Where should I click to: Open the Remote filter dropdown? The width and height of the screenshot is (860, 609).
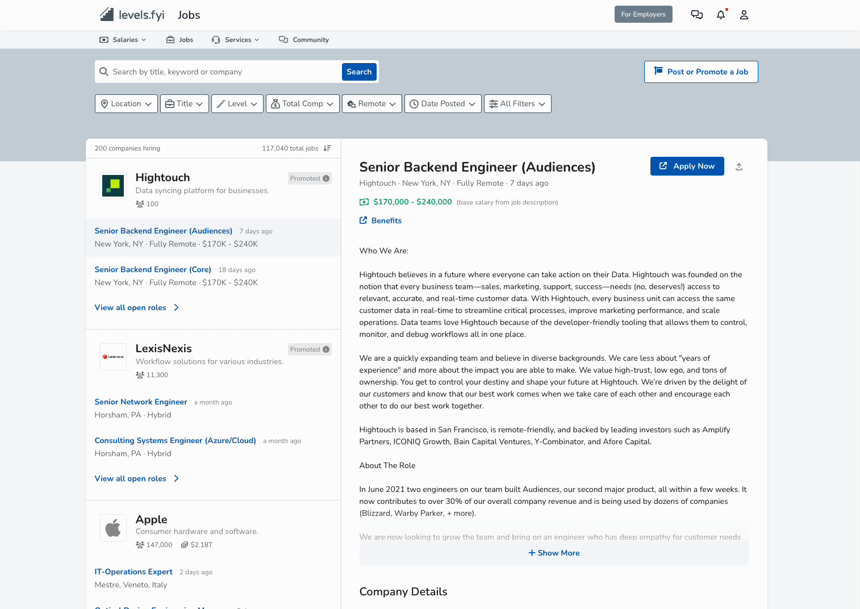[372, 103]
